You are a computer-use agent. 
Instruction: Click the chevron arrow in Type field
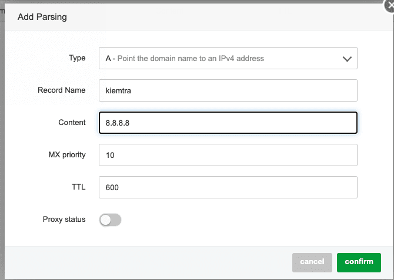point(346,59)
